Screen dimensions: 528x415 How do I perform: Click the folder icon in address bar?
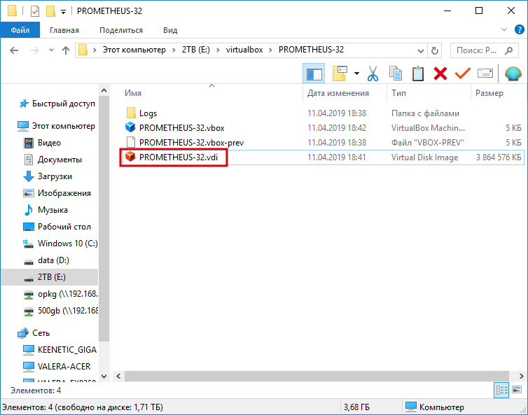point(83,50)
